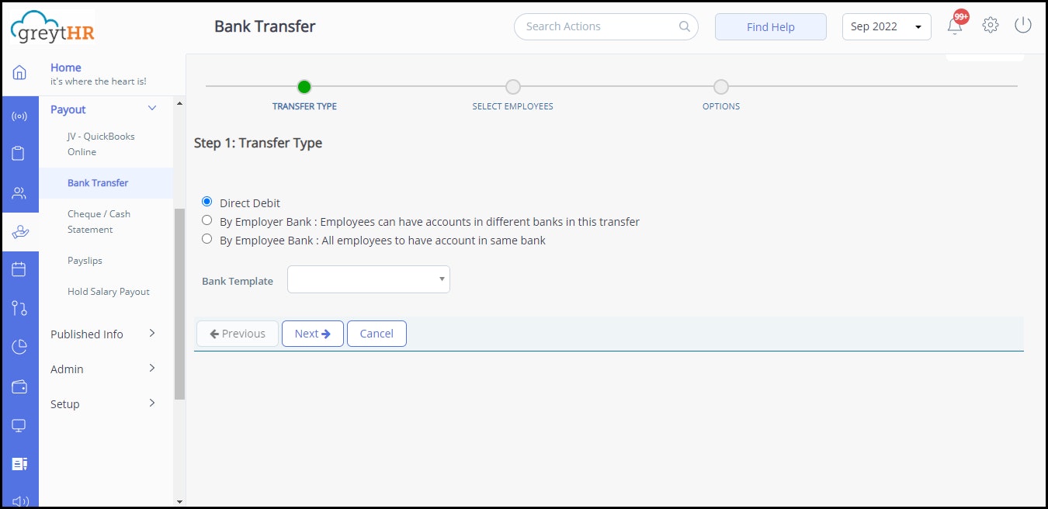Expand the Published Info section

click(x=152, y=333)
